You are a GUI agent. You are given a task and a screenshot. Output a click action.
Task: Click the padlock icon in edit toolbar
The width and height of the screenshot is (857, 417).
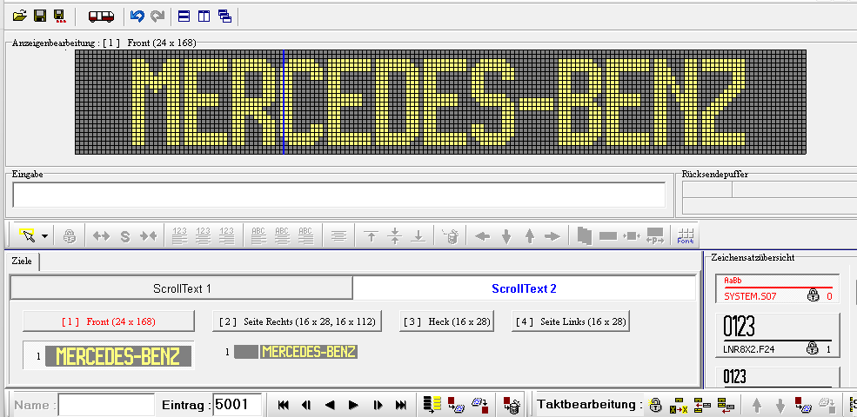(x=70, y=236)
